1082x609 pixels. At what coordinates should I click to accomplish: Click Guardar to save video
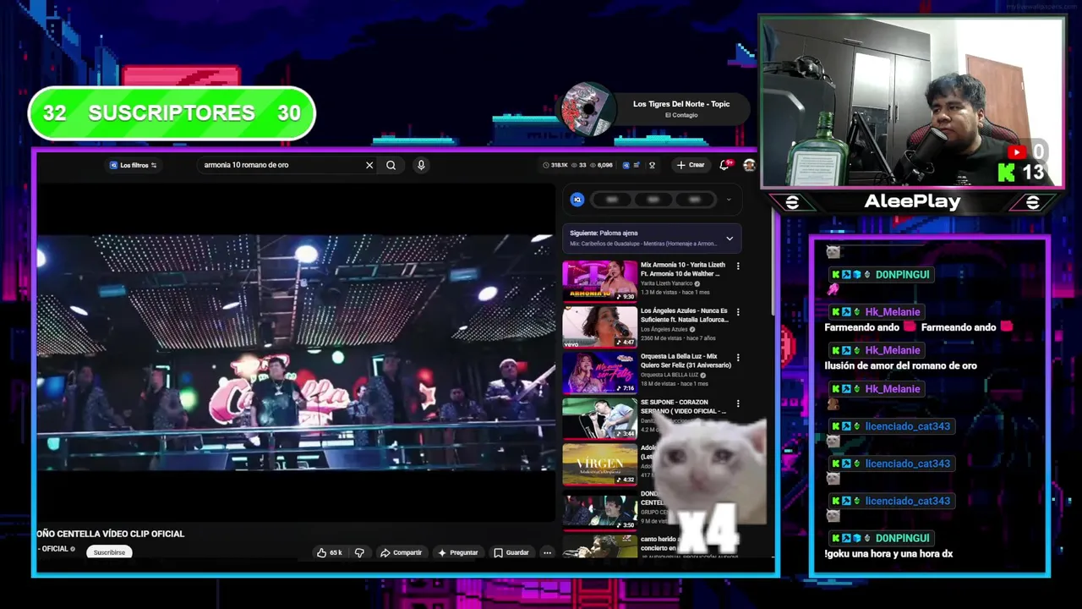[x=511, y=552]
